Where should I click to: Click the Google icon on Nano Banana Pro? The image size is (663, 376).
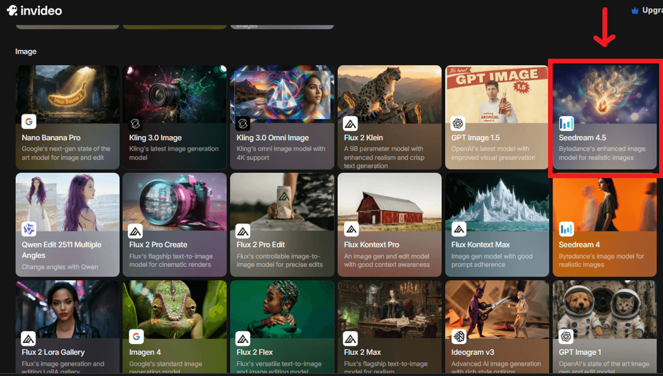pos(29,122)
